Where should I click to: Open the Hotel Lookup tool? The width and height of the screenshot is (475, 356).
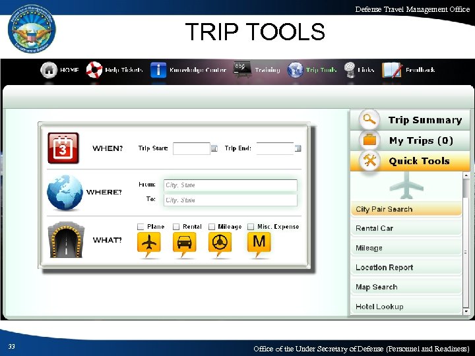coord(406,307)
